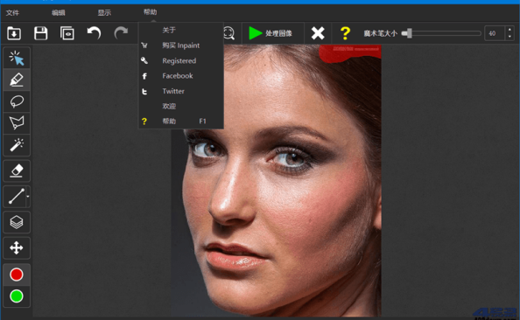This screenshot has height=320, width=520.
Task: Open the 文件 menu
Action: click(12, 12)
